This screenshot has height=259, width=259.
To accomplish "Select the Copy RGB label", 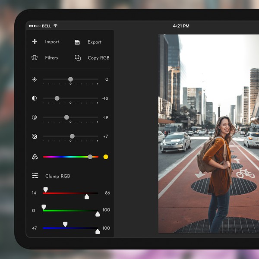I will [x=98, y=58].
